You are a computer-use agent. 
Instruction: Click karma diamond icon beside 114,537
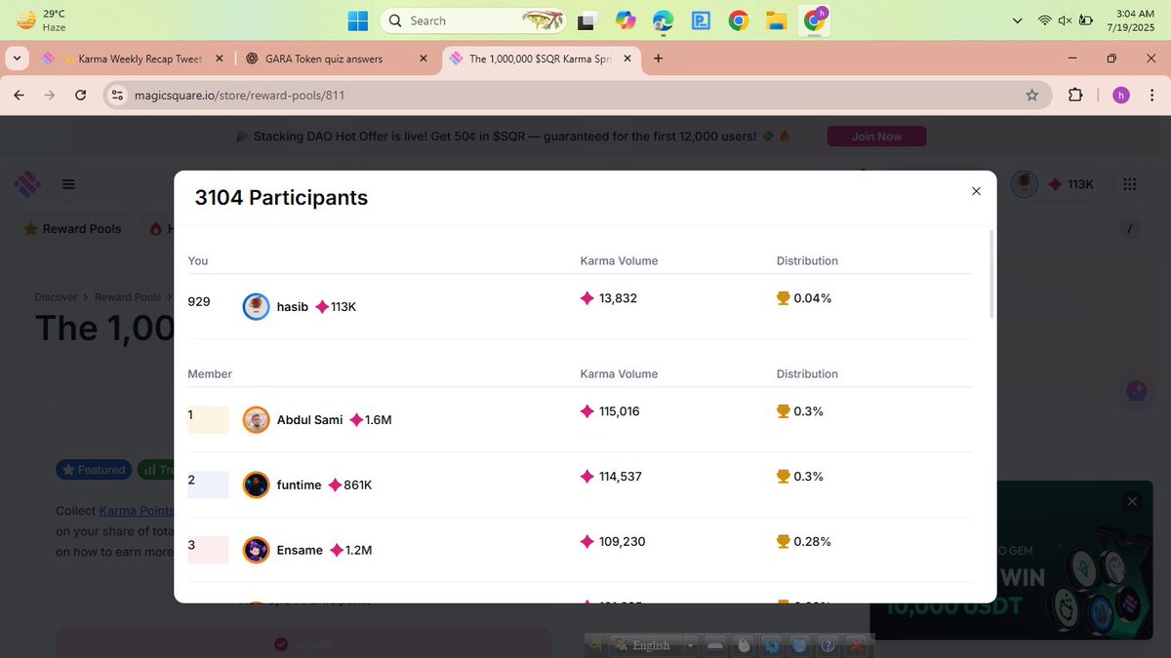(x=586, y=477)
